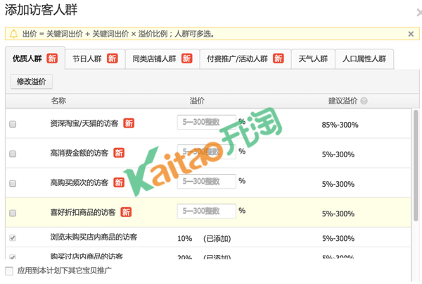
Task: Open the 付费推广/活动人群 tab
Action: click(x=245, y=58)
